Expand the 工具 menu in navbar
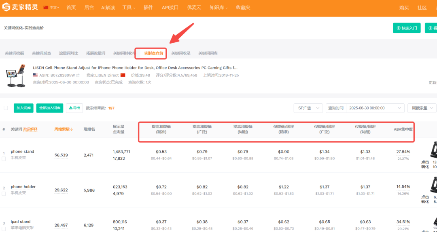Viewport: 437px width, 232px height. (x=129, y=8)
